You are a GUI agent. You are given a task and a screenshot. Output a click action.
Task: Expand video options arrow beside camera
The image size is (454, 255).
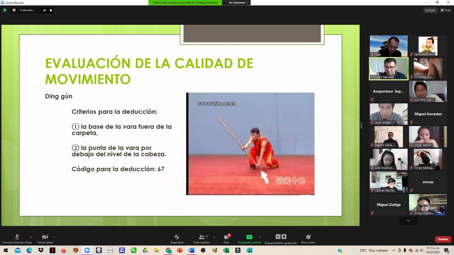coord(54,237)
